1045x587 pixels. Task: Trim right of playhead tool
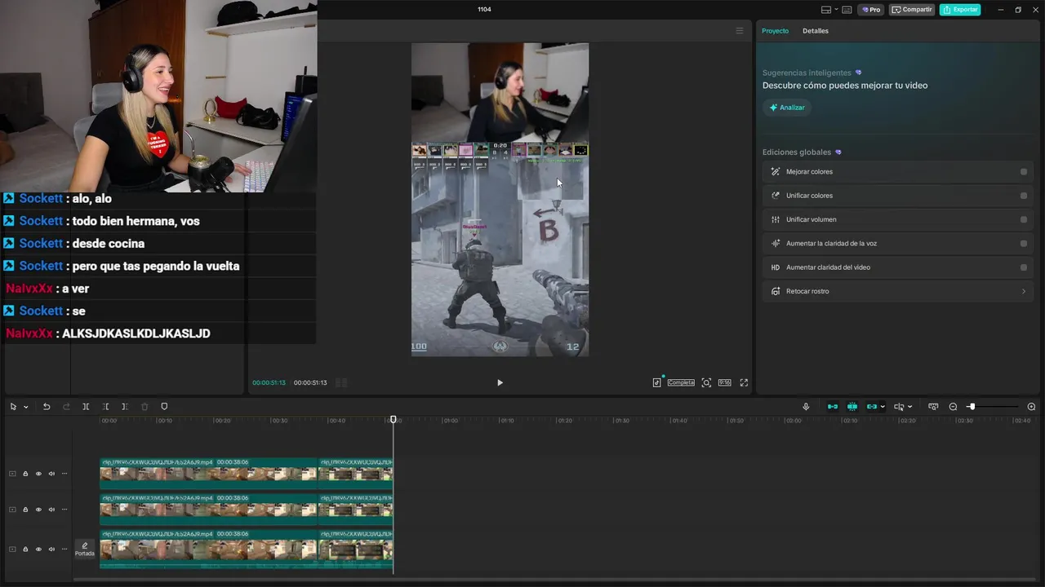(x=125, y=407)
